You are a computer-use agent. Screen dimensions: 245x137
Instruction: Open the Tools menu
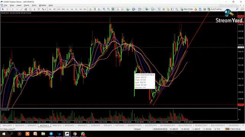[x=34, y=5]
